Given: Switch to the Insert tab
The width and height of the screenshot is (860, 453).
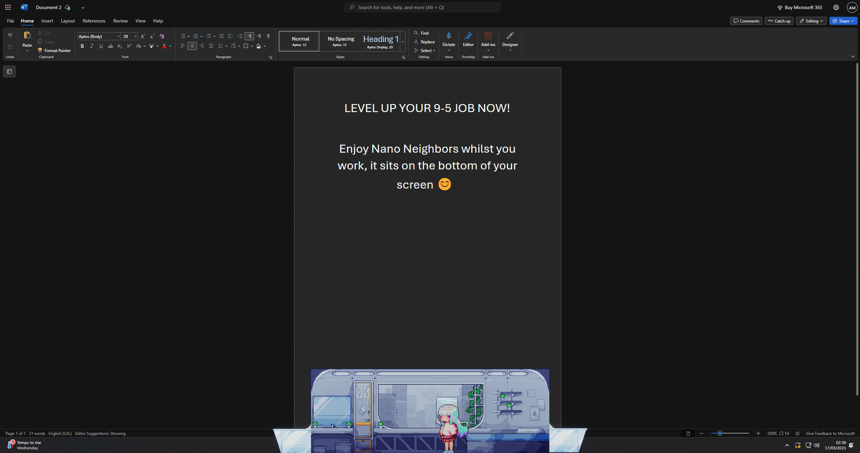Looking at the screenshot, I should pos(47,21).
